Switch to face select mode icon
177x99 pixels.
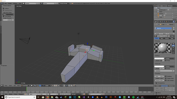click(x=56, y=85)
